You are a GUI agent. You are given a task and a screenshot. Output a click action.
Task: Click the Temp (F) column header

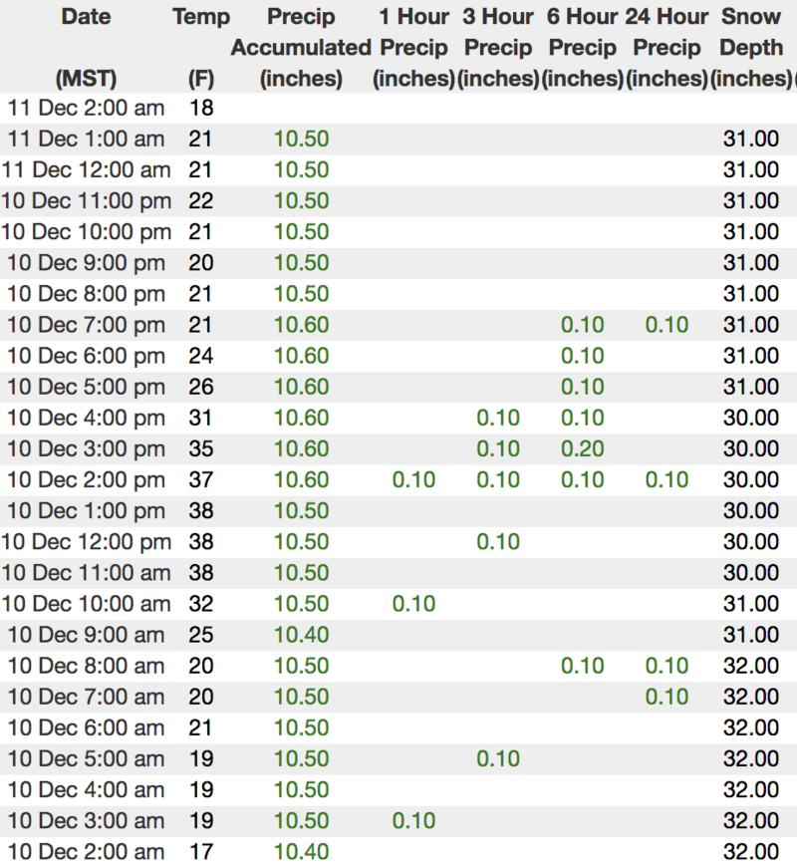pos(200,47)
